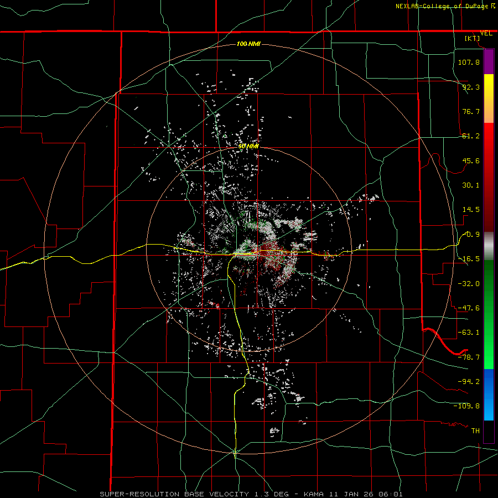498x498 pixels.
Task: Select the 14.5 velocity scale value
Action: (x=471, y=210)
